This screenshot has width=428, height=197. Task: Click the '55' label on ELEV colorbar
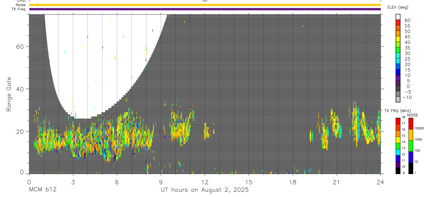click(x=407, y=26)
